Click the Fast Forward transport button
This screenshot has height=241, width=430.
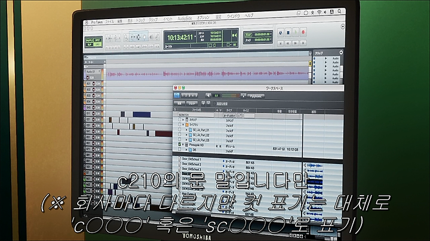(x=296, y=43)
